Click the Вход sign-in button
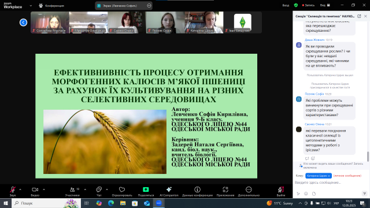This screenshot has width=370, height=208. coord(286,5)
